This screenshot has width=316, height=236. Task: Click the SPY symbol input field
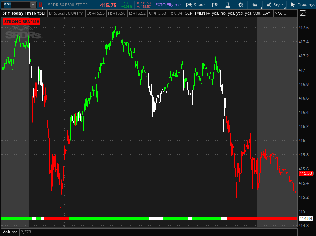pyautogui.click(x=16, y=5)
